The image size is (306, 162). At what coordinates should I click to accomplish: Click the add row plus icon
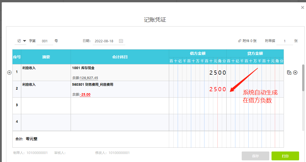point(9,72)
